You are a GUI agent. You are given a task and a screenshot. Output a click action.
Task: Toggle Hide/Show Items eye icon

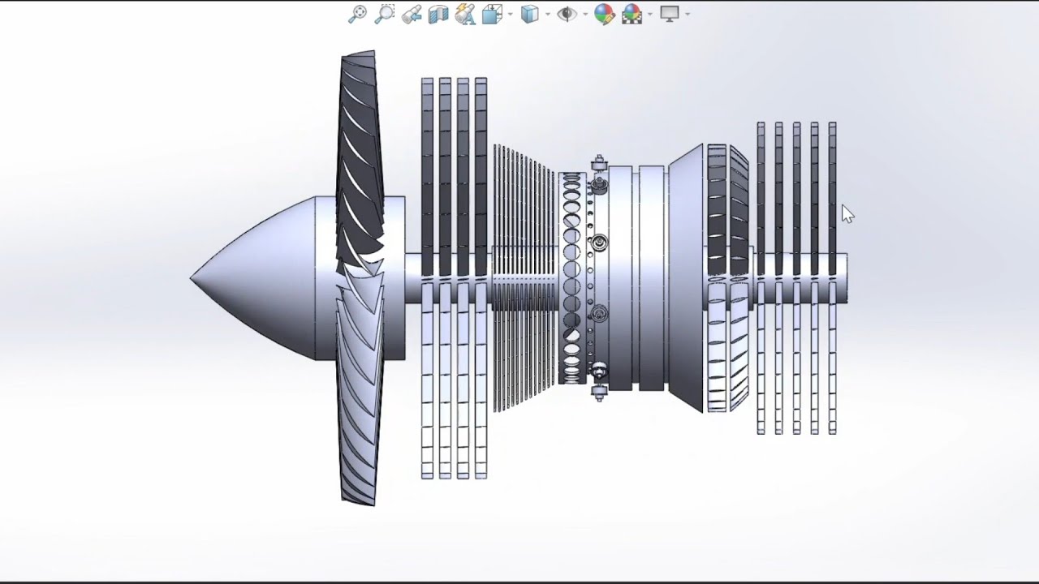[567, 14]
